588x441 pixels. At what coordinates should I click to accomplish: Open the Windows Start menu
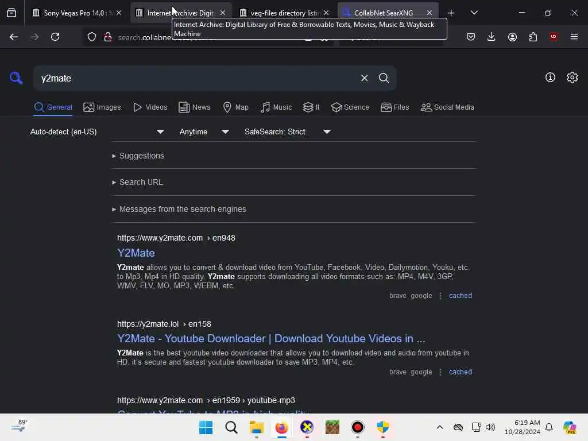206,427
